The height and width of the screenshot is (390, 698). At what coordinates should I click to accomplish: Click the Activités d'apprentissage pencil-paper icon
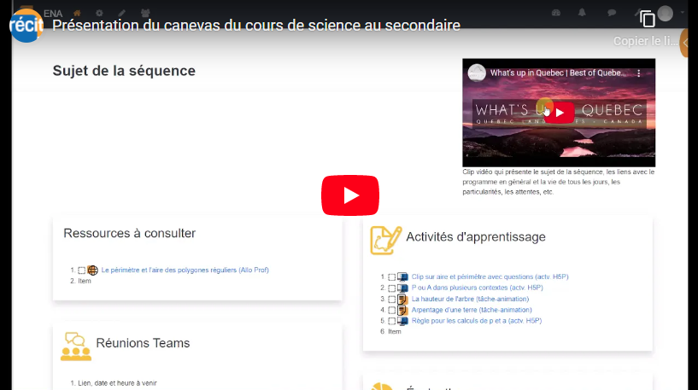tap(385, 239)
